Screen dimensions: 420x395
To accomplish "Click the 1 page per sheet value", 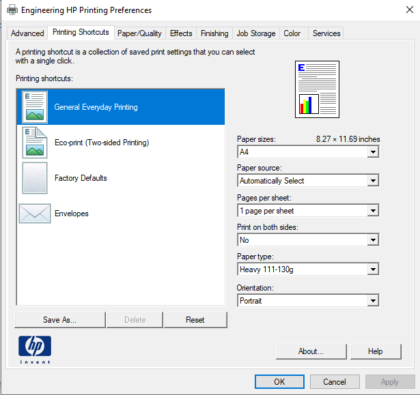I will [x=267, y=211].
